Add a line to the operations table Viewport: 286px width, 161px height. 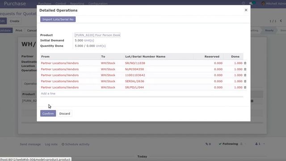click(x=48, y=93)
